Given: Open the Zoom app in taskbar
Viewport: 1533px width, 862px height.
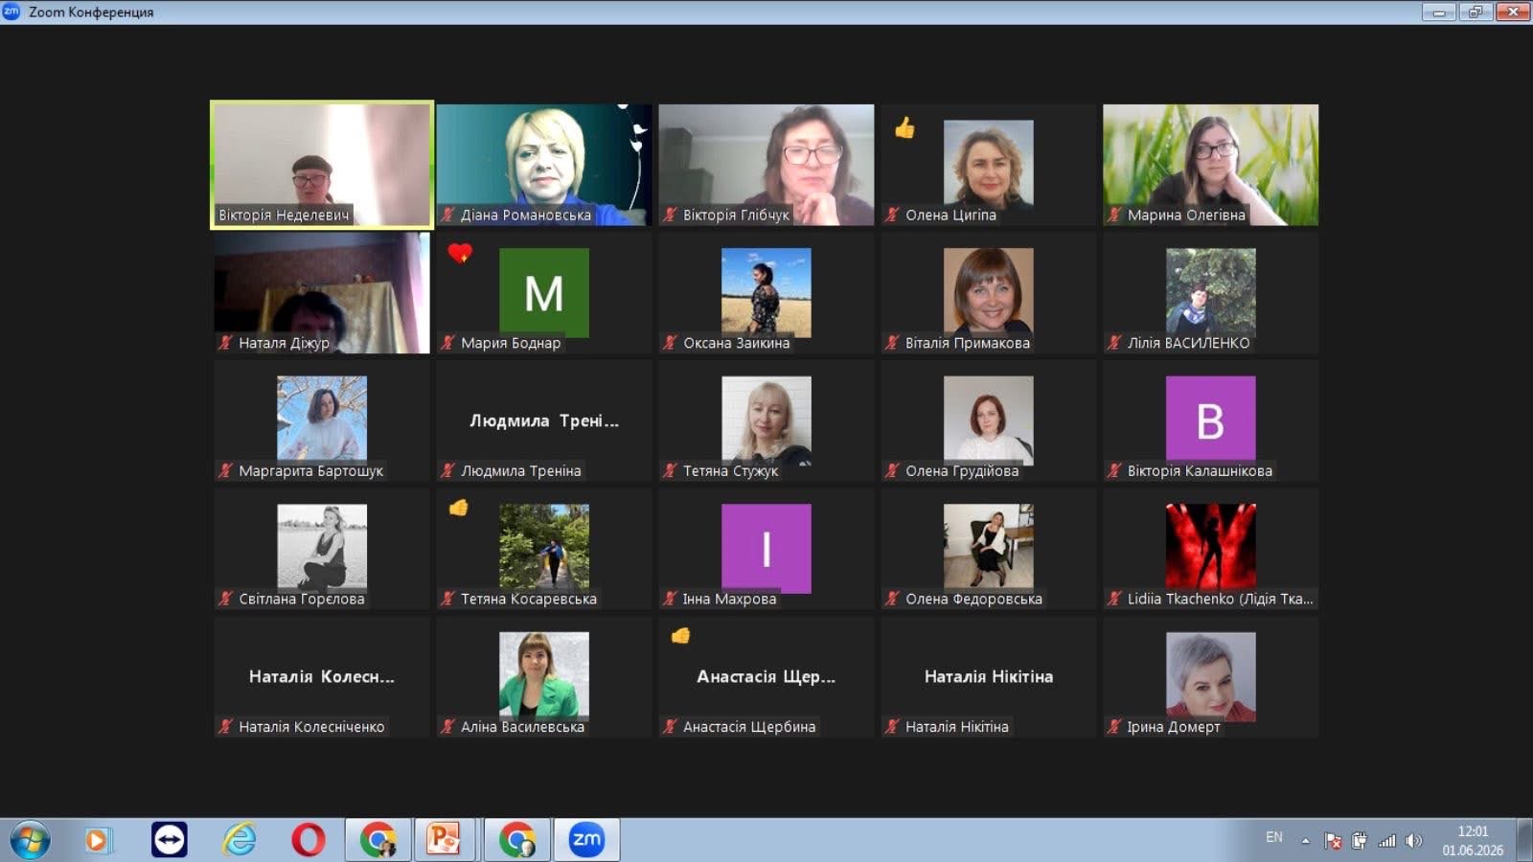Looking at the screenshot, I should [x=586, y=840].
